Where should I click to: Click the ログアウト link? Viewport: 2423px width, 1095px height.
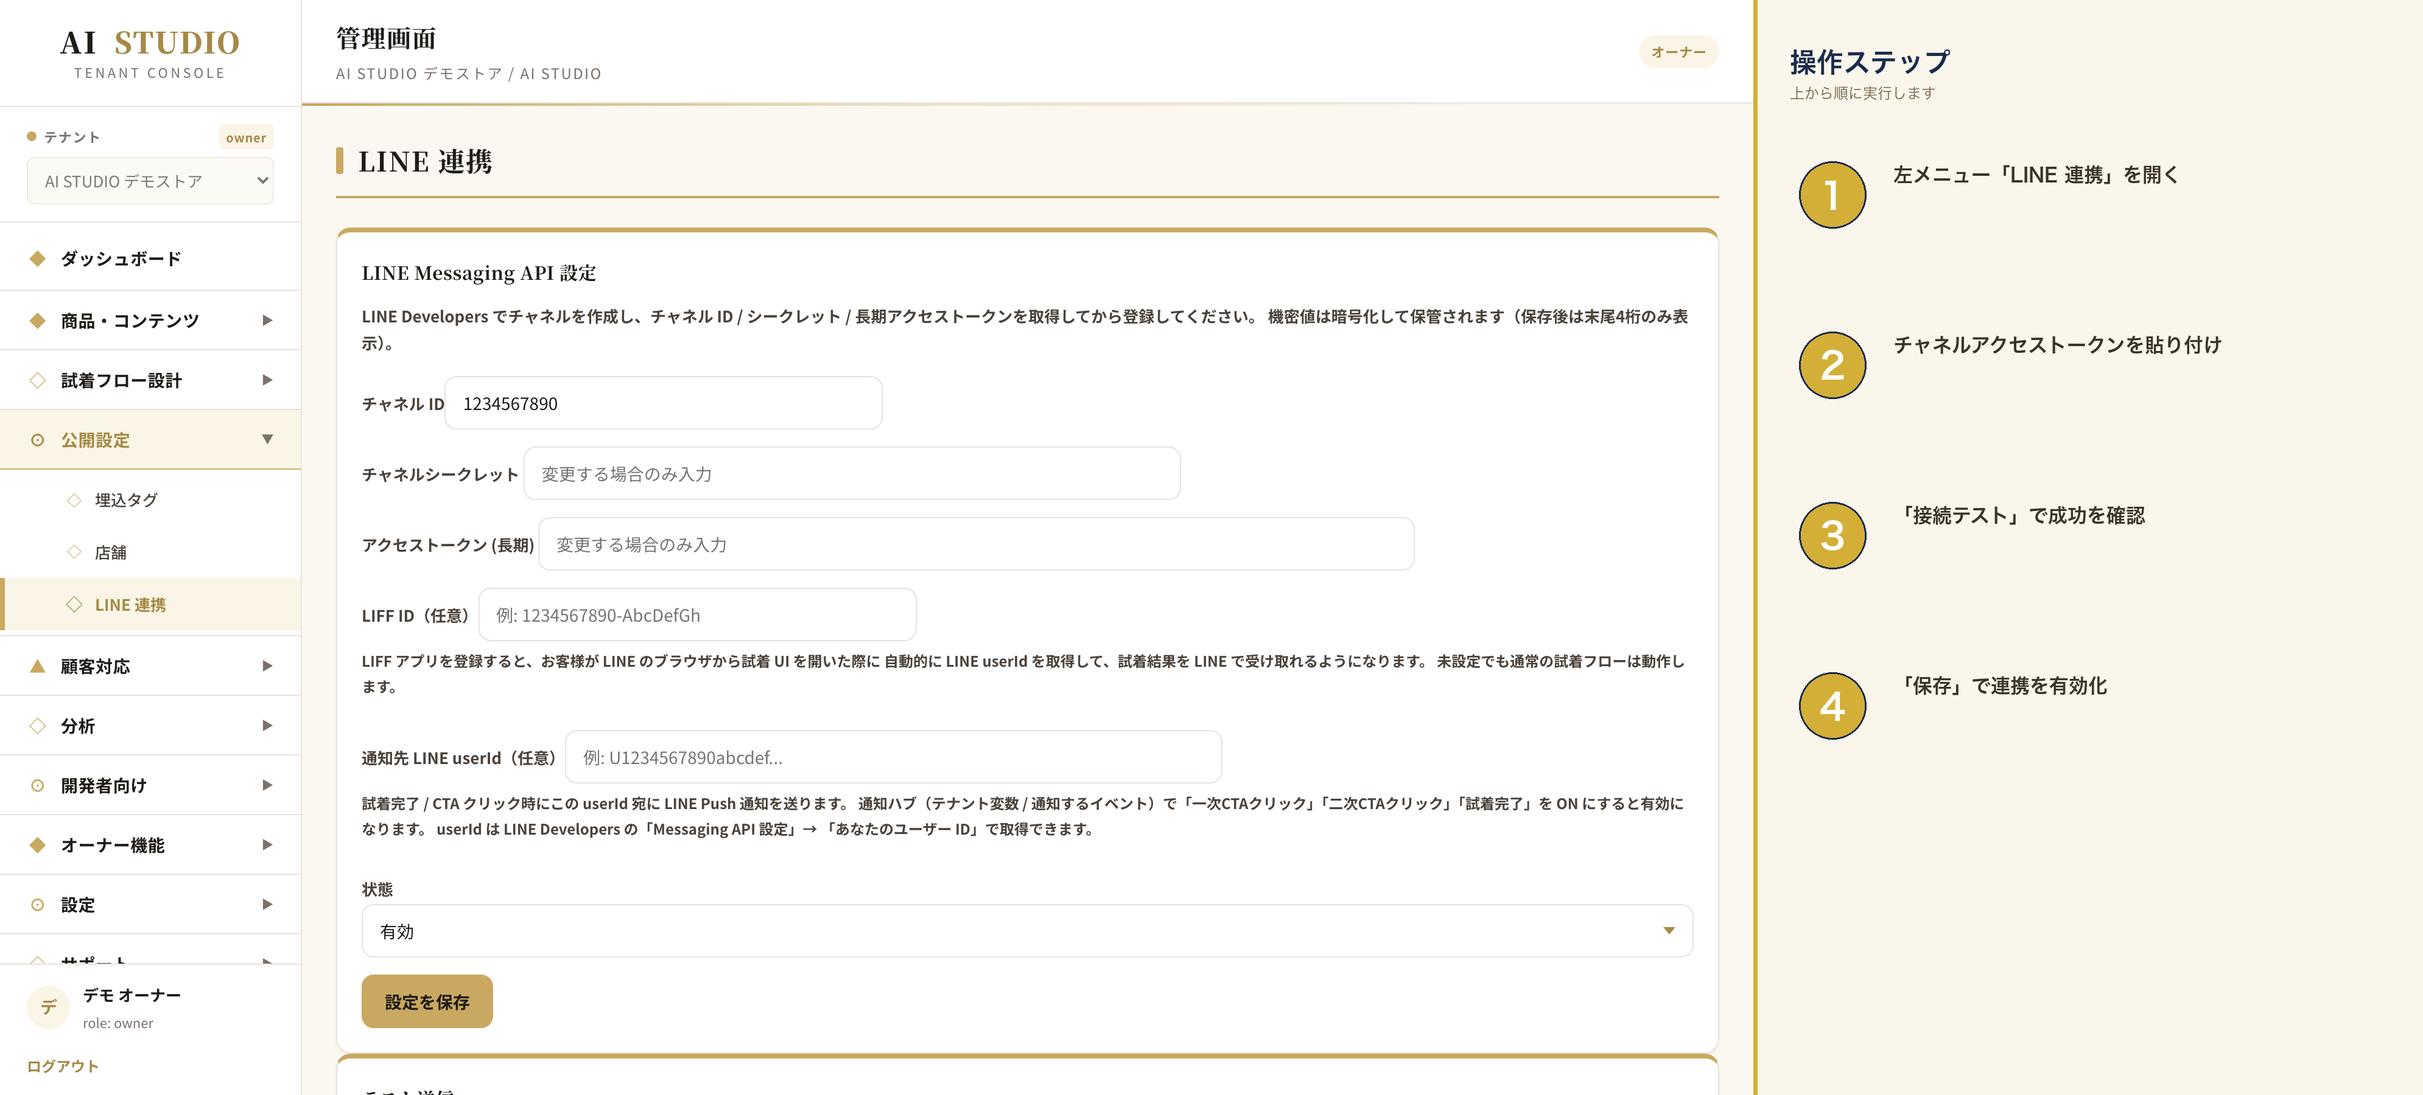62,1066
